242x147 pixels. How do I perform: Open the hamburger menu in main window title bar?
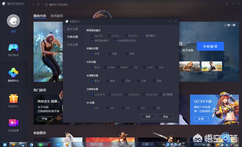[x=227, y=3]
